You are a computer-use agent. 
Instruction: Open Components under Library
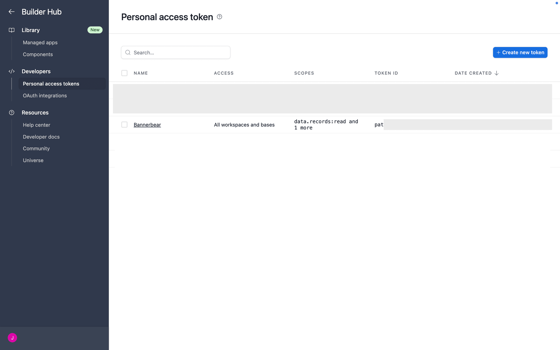click(x=38, y=54)
